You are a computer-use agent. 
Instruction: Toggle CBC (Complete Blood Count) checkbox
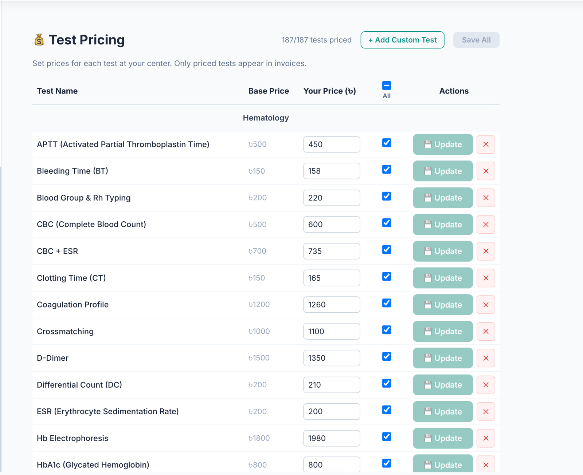click(x=387, y=223)
